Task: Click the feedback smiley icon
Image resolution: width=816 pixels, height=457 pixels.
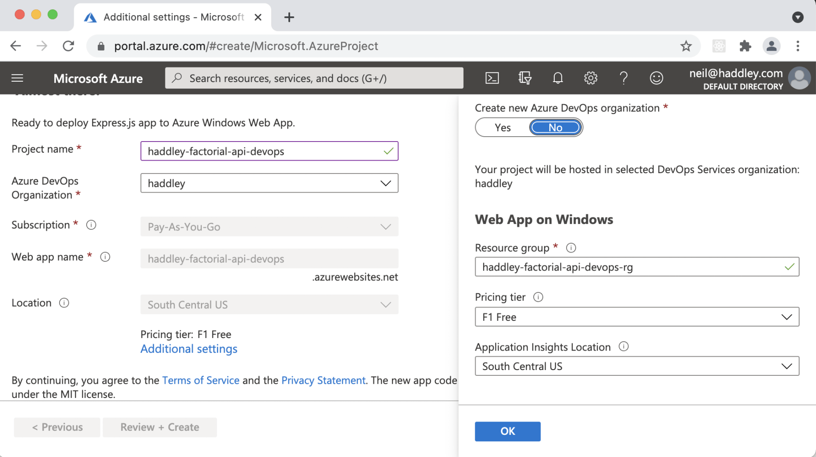Action: [x=656, y=78]
